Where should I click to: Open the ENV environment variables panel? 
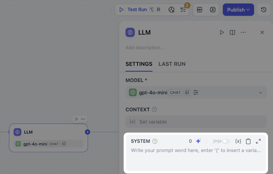tap(200, 10)
